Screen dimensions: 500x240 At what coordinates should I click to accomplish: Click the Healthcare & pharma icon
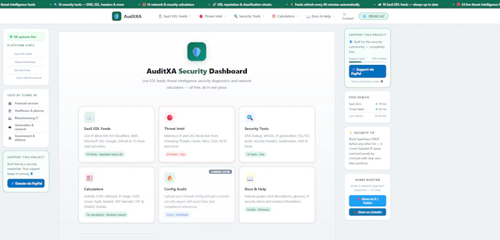pos(10,111)
